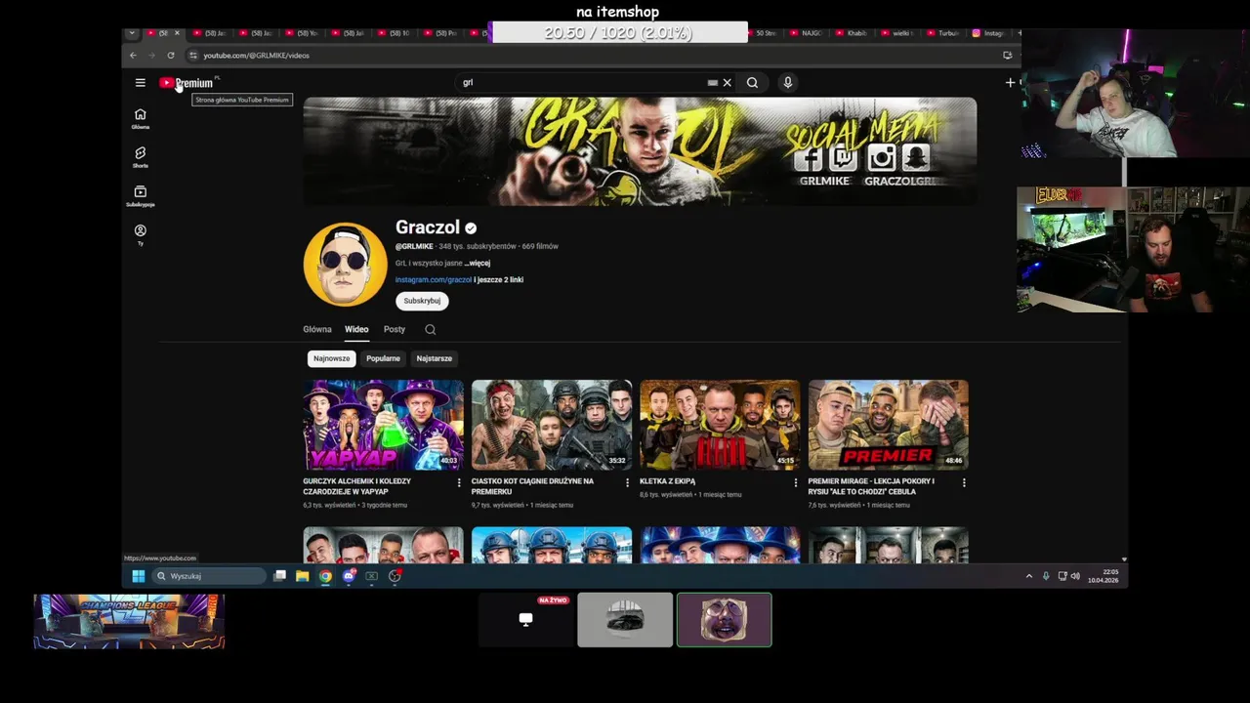Image resolution: width=1250 pixels, height=703 pixels.
Task: Select the Popularne sort chip
Action: (383, 358)
